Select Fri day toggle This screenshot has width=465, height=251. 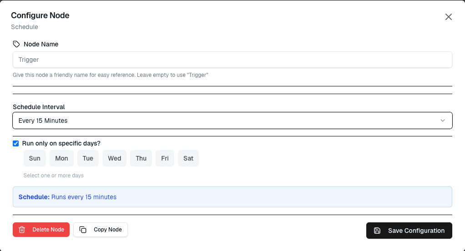click(165, 158)
